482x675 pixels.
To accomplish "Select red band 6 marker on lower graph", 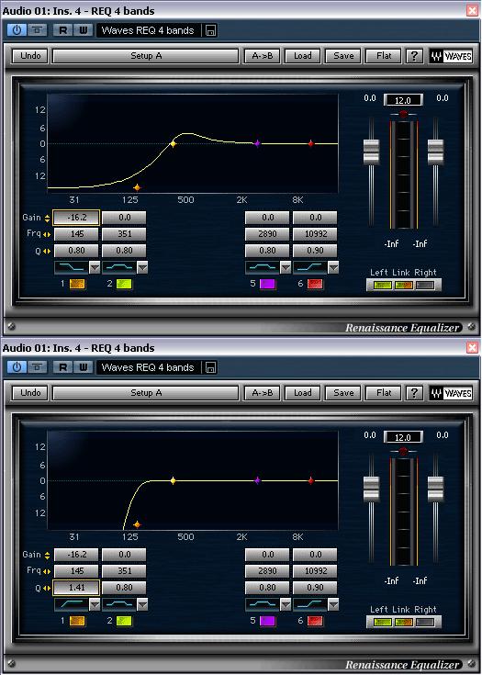I will (x=311, y=481).
